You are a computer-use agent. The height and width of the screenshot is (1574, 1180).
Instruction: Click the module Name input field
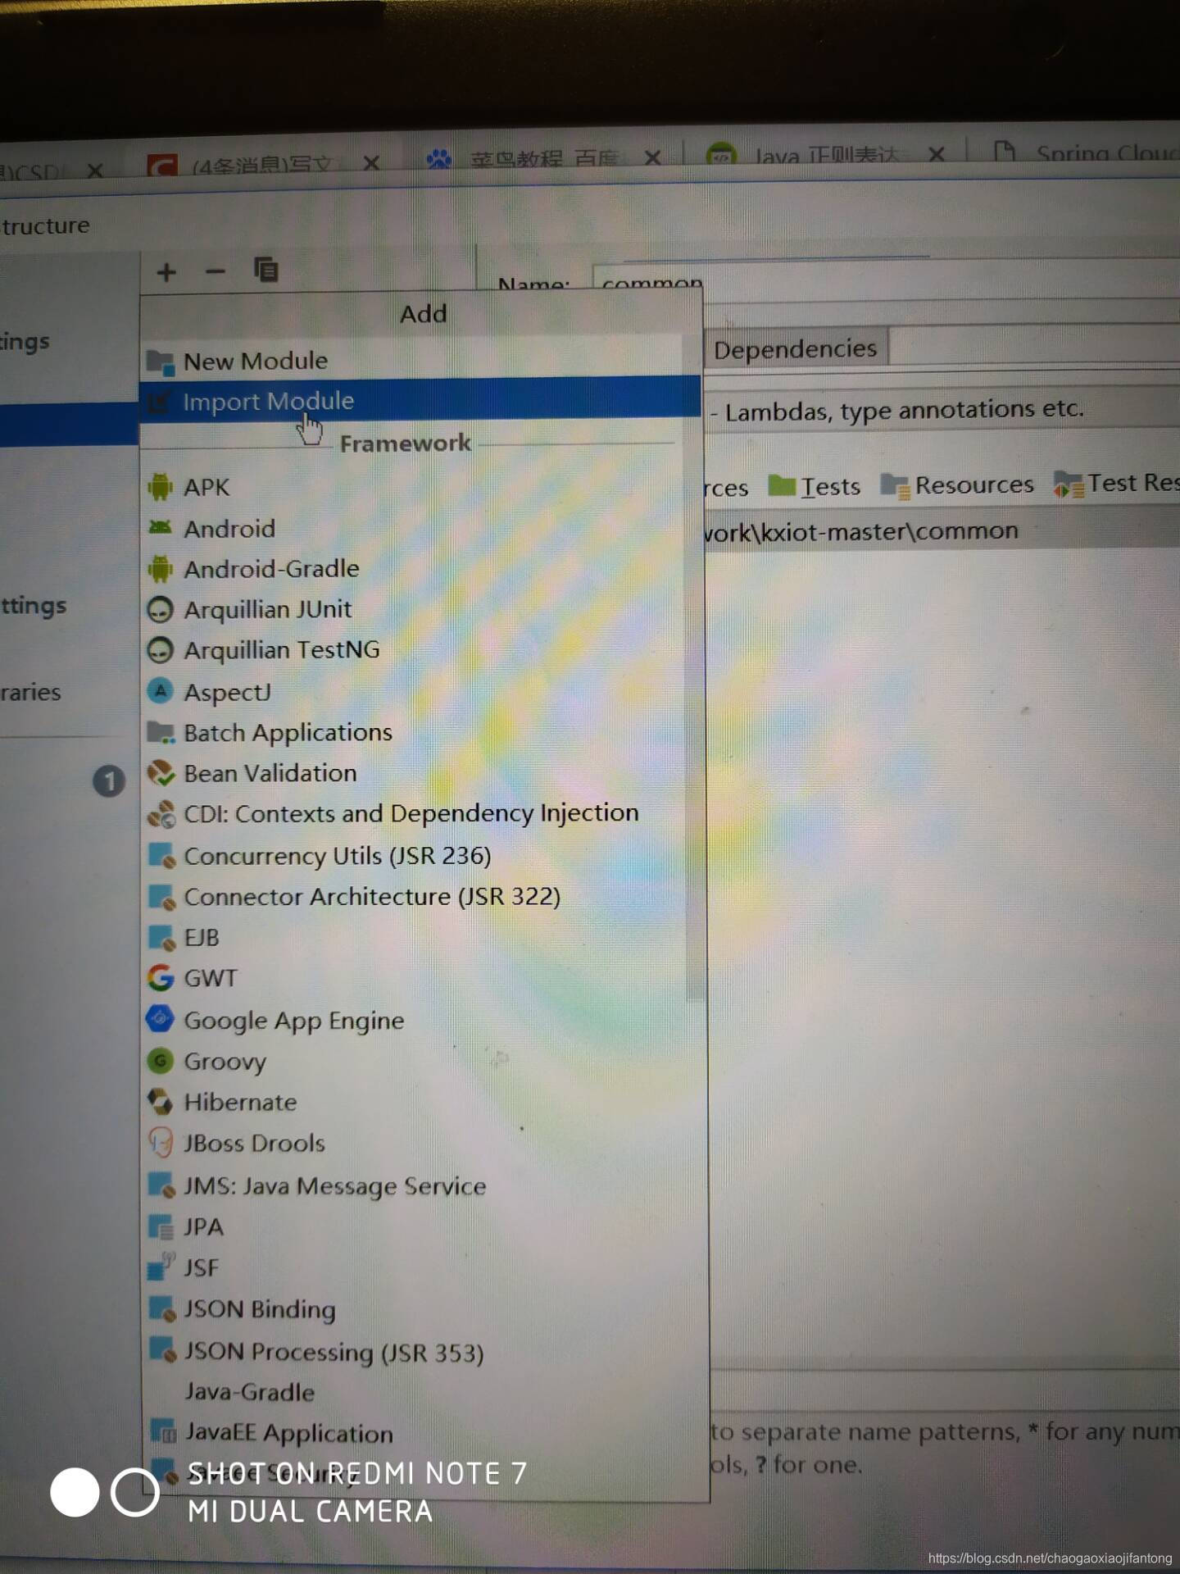tap(885, 281)
